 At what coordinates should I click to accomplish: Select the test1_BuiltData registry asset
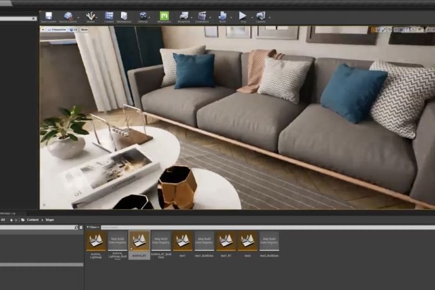(x=204, y=244)
